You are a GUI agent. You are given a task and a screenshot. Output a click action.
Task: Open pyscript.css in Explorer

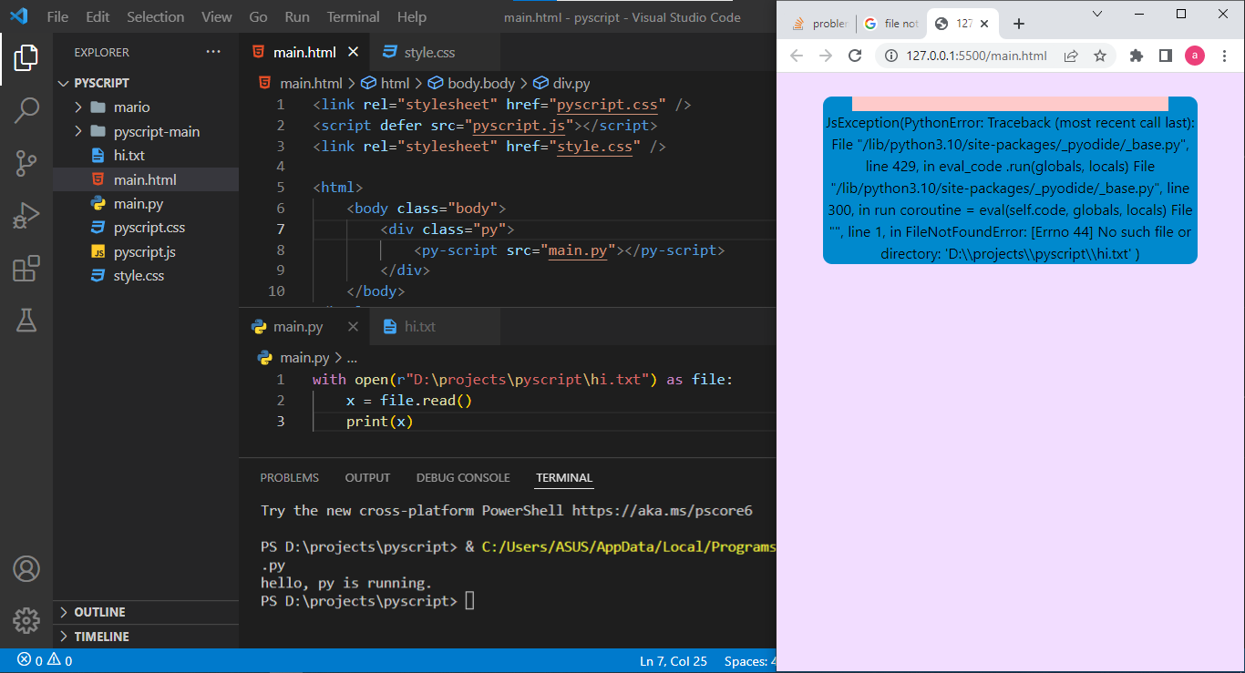[x=146, y=227]
